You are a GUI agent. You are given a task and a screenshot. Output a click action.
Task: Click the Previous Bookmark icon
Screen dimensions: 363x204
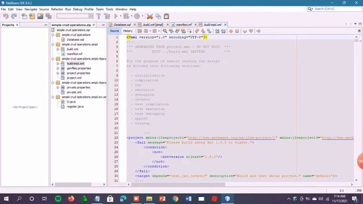point(197,31)
